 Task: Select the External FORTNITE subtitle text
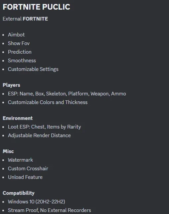tap(25, 19)
